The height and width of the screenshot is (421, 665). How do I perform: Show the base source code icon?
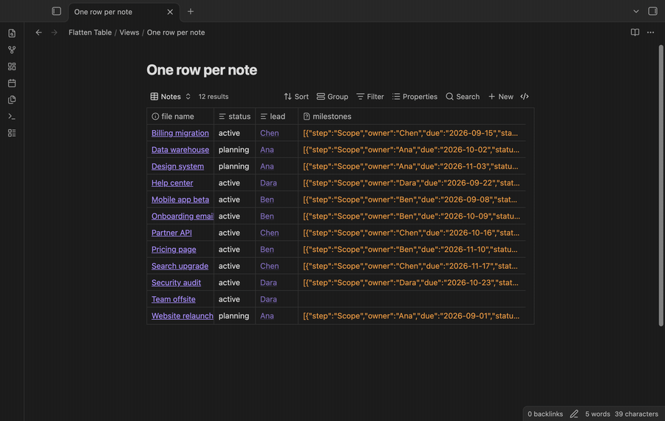(525, 97)
